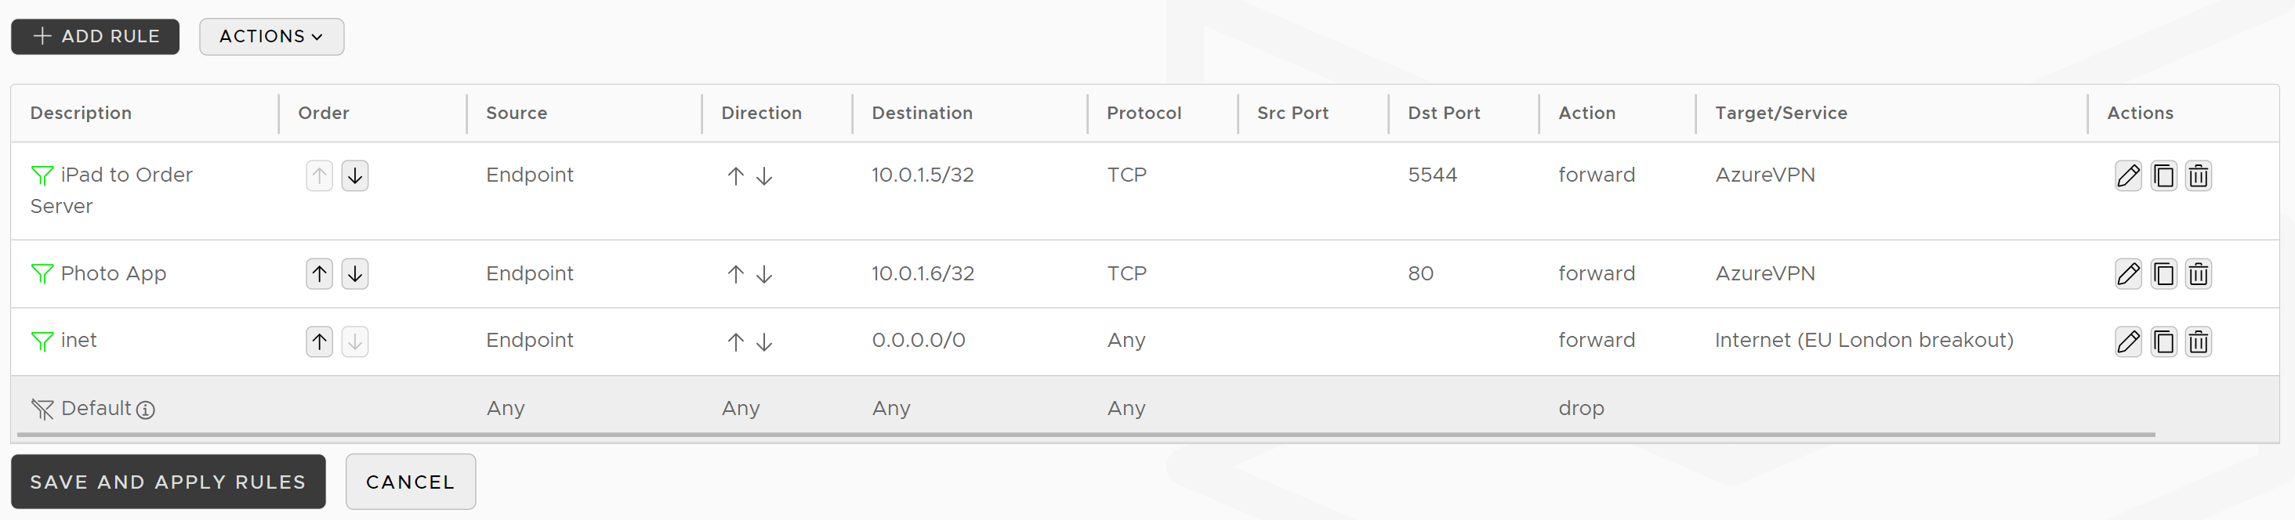Edit the Photo App rule
The height and width of the screenshot is (520, 2295).
(x=2127, y=273)
